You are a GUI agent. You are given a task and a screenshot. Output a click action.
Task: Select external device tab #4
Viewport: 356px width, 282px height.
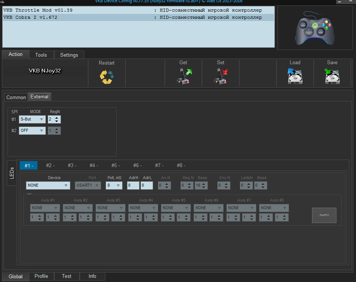point(94,165)
